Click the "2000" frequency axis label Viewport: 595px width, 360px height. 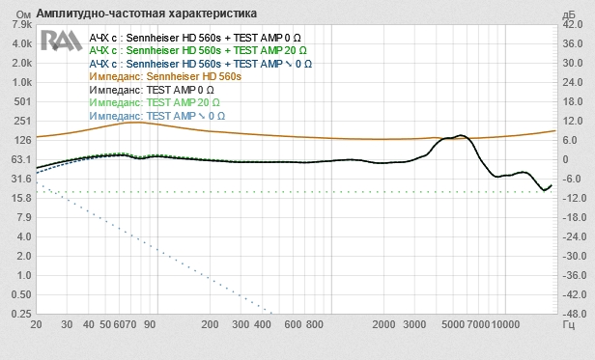point(384,324)
